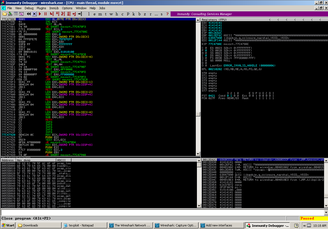
Task: Show the CPU window via the 'c' button
Action: pos(122,14)
